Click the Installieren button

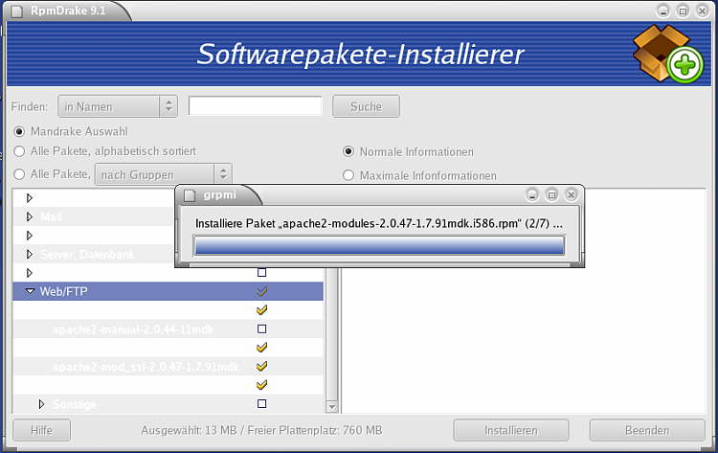click(x=511, y=430)
